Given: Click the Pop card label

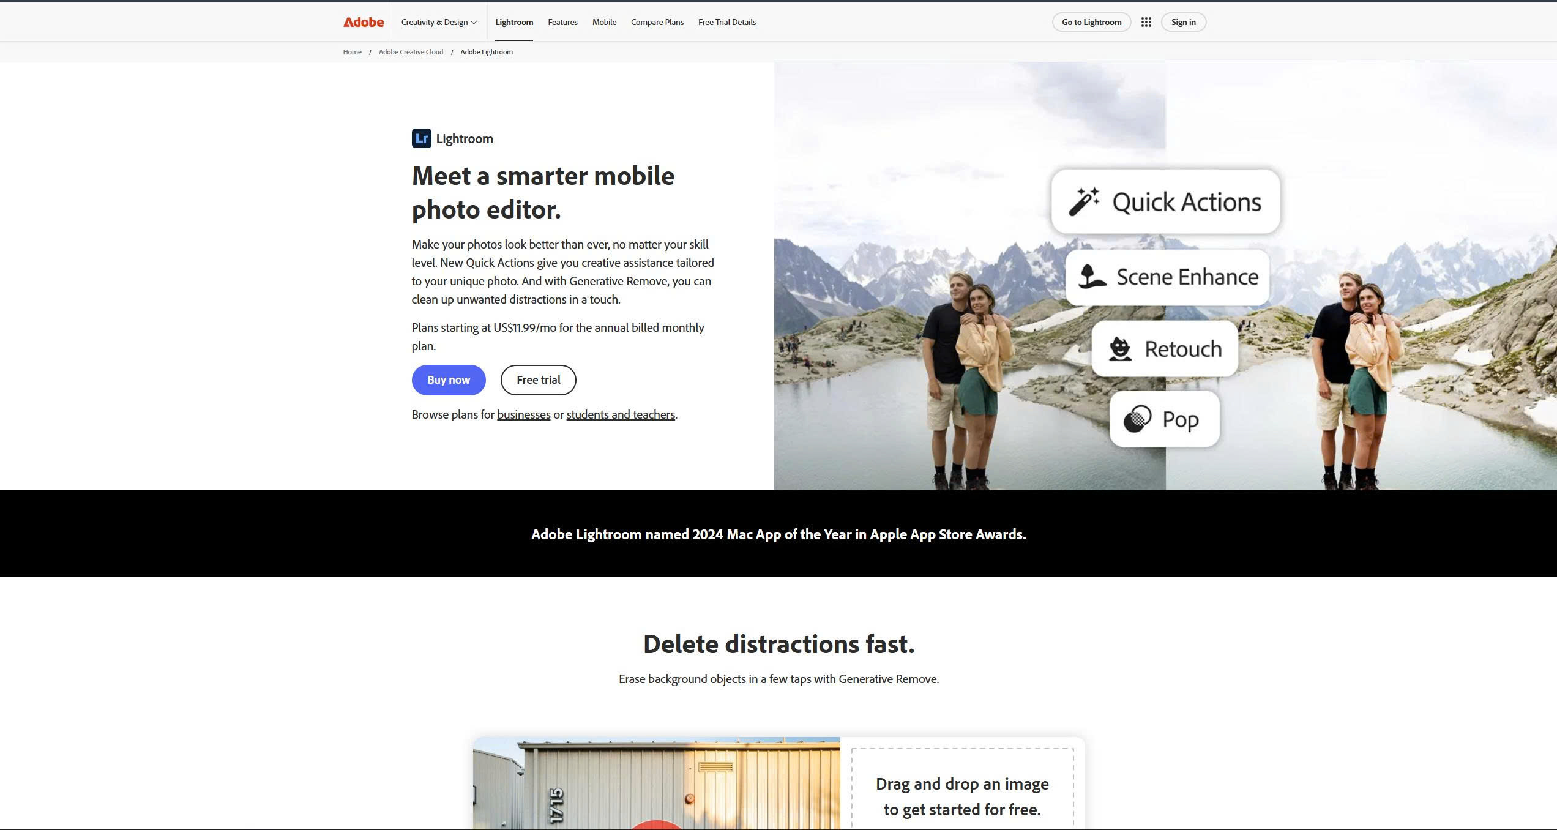Looking at the screenshot, I should (x=1180, y=420).
